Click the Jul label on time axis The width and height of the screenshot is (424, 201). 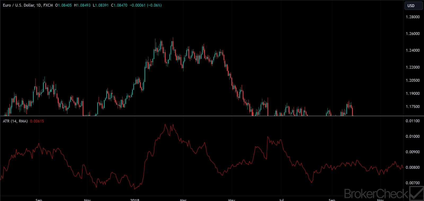click(281, 200)
